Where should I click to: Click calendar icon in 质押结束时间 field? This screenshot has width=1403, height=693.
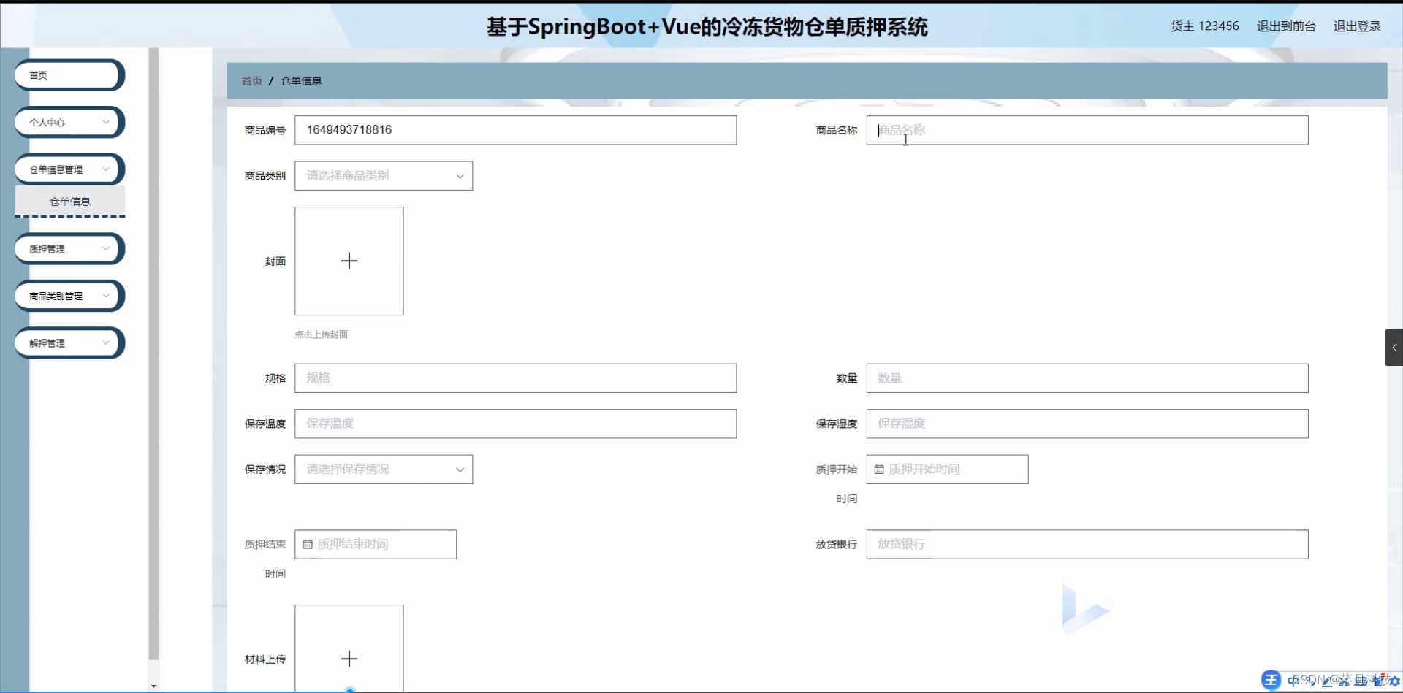(x=307, y=544)
